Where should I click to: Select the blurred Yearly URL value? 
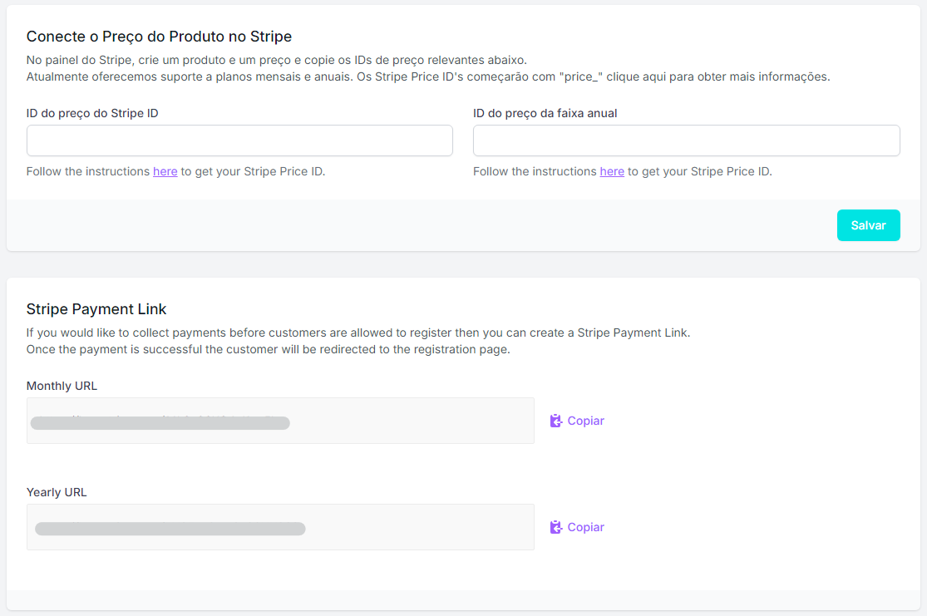click(x=170, y=529)
